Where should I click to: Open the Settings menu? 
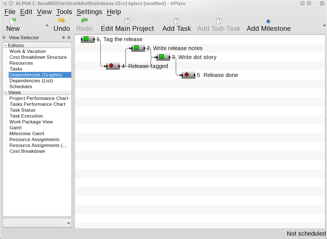click(89, 12)
